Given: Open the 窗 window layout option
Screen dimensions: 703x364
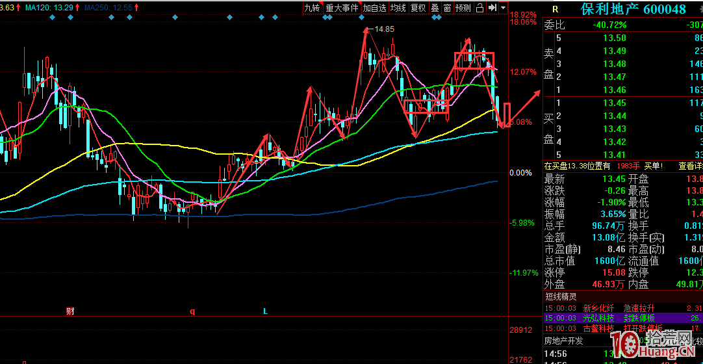Looking at the screenshot, I should [x=447, y=8].
